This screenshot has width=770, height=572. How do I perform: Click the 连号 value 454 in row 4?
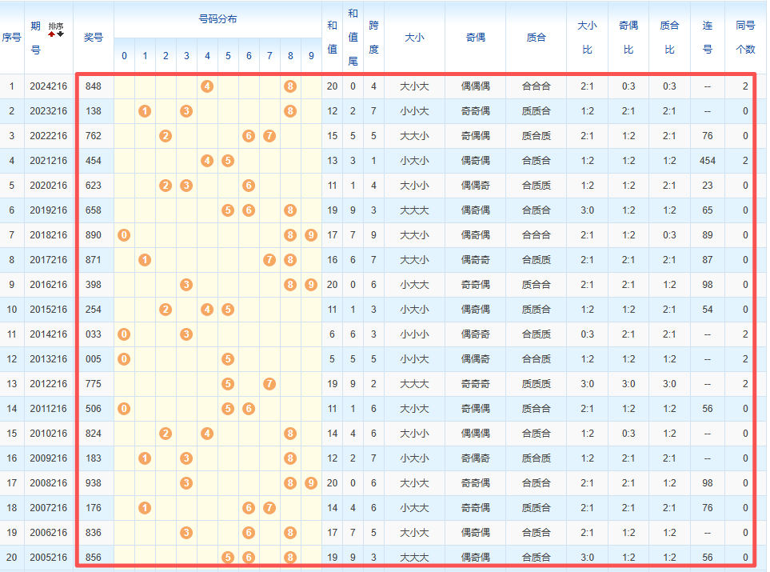(707, 161)
